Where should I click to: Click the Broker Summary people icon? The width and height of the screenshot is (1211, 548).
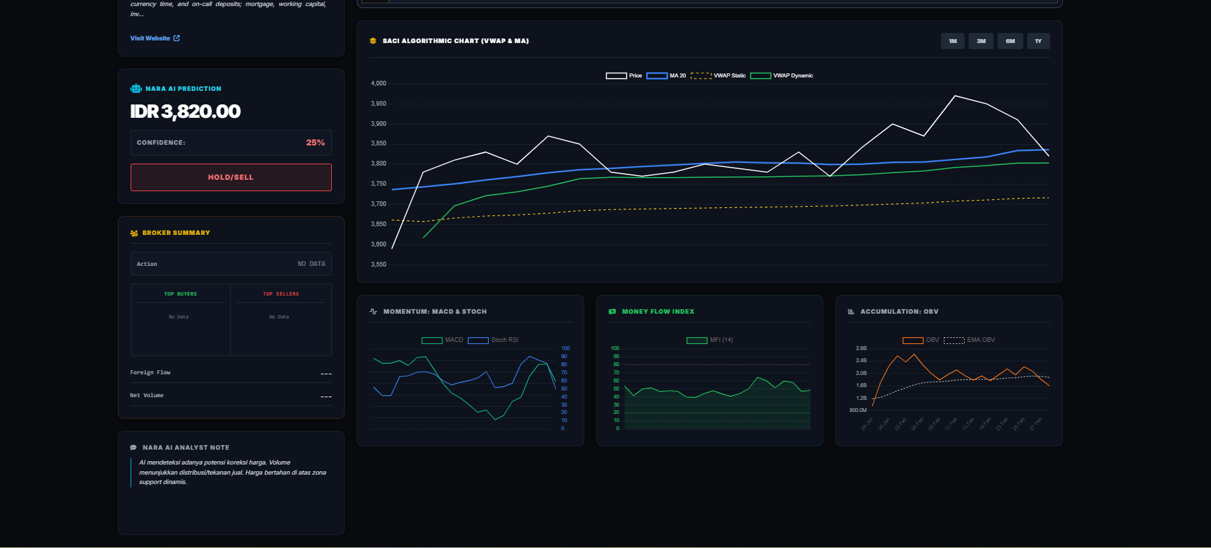134,233
